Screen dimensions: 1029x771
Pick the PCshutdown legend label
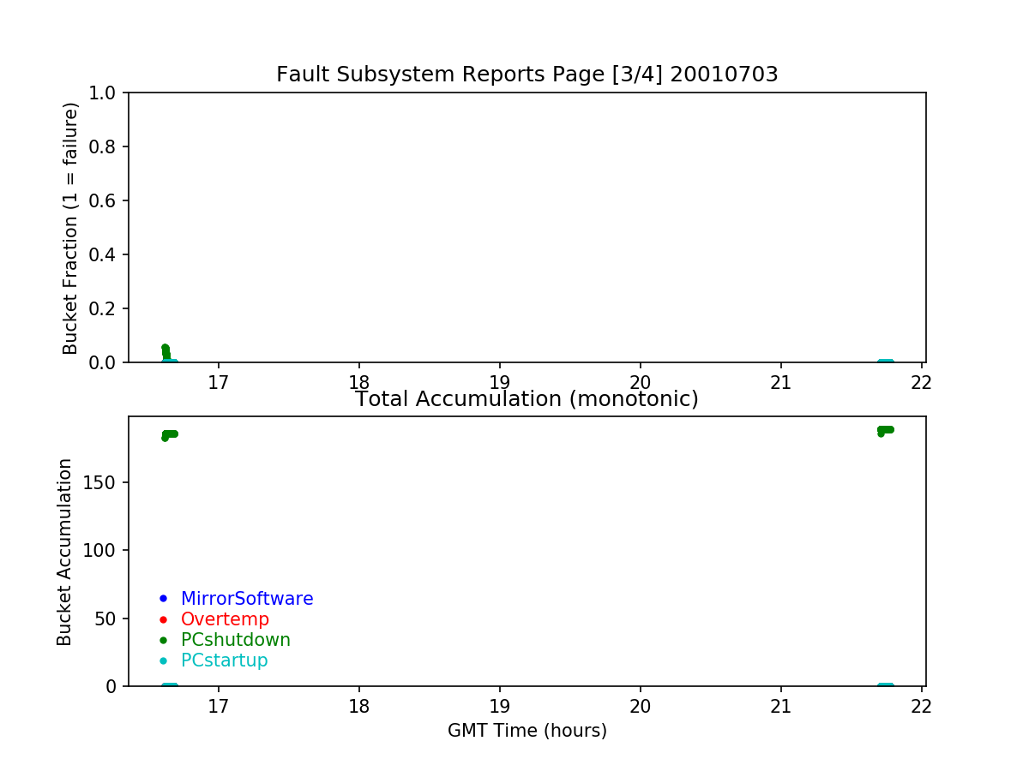pos(236,640)
